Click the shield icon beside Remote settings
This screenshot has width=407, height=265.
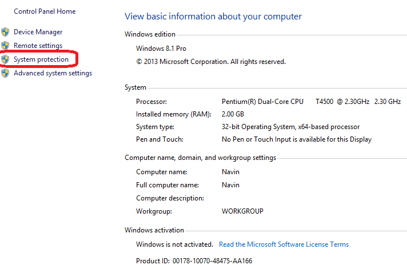coord(5,46)
